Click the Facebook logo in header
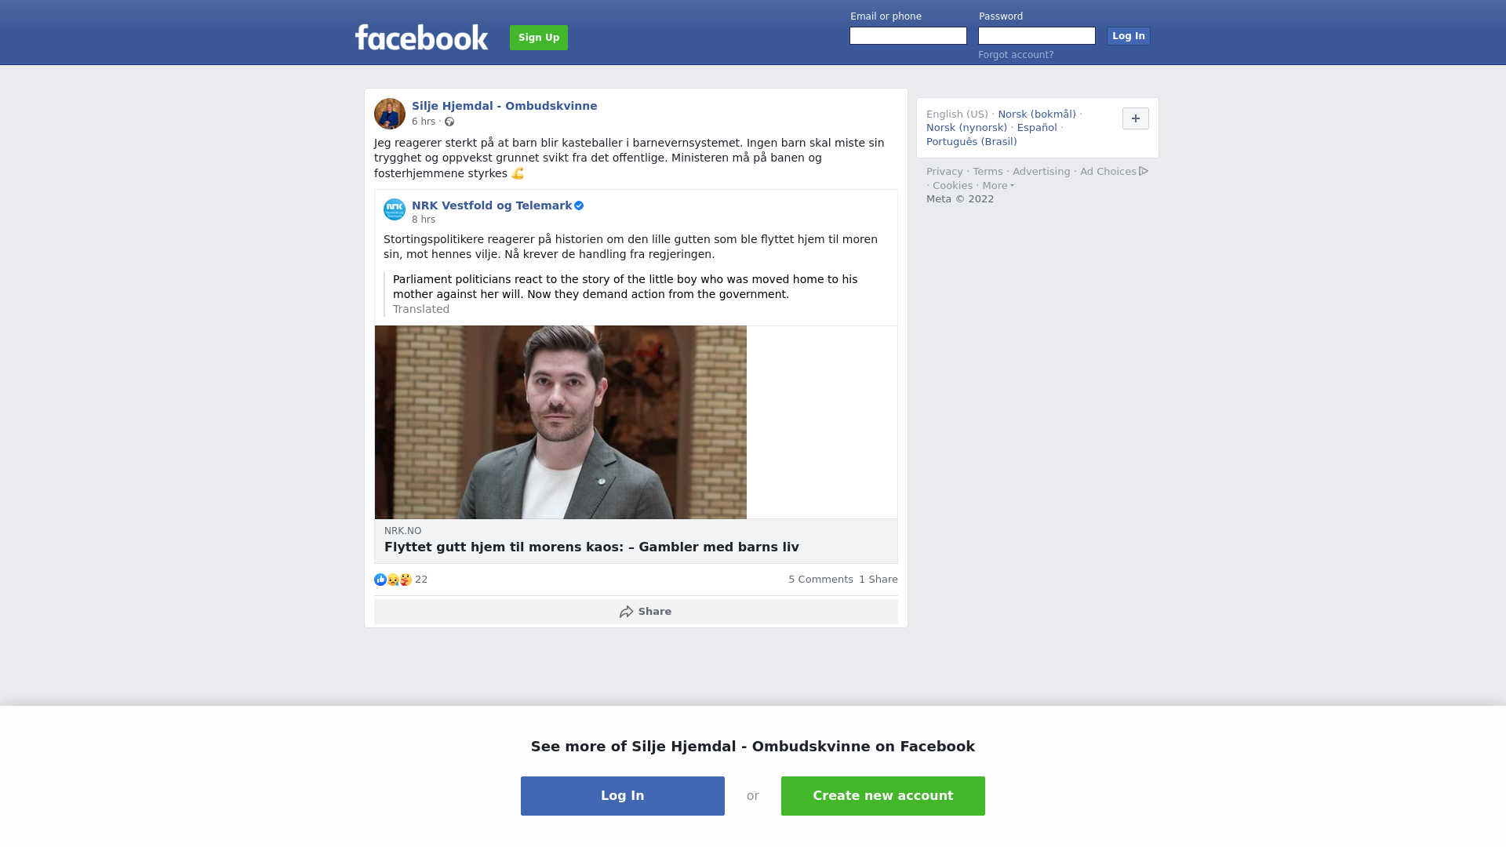1506x847 pixels. point(421,37)
